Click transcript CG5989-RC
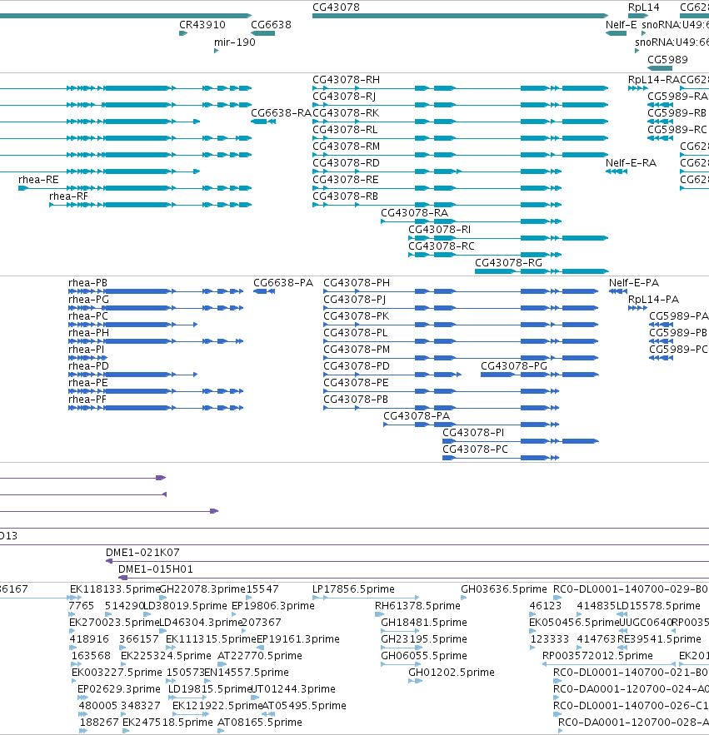Image resolution: width=709 pixels, height=735 pixels. pos(677,130)
